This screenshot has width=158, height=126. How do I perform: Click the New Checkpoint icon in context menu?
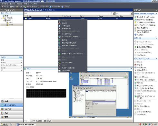(x=59, y=43)
